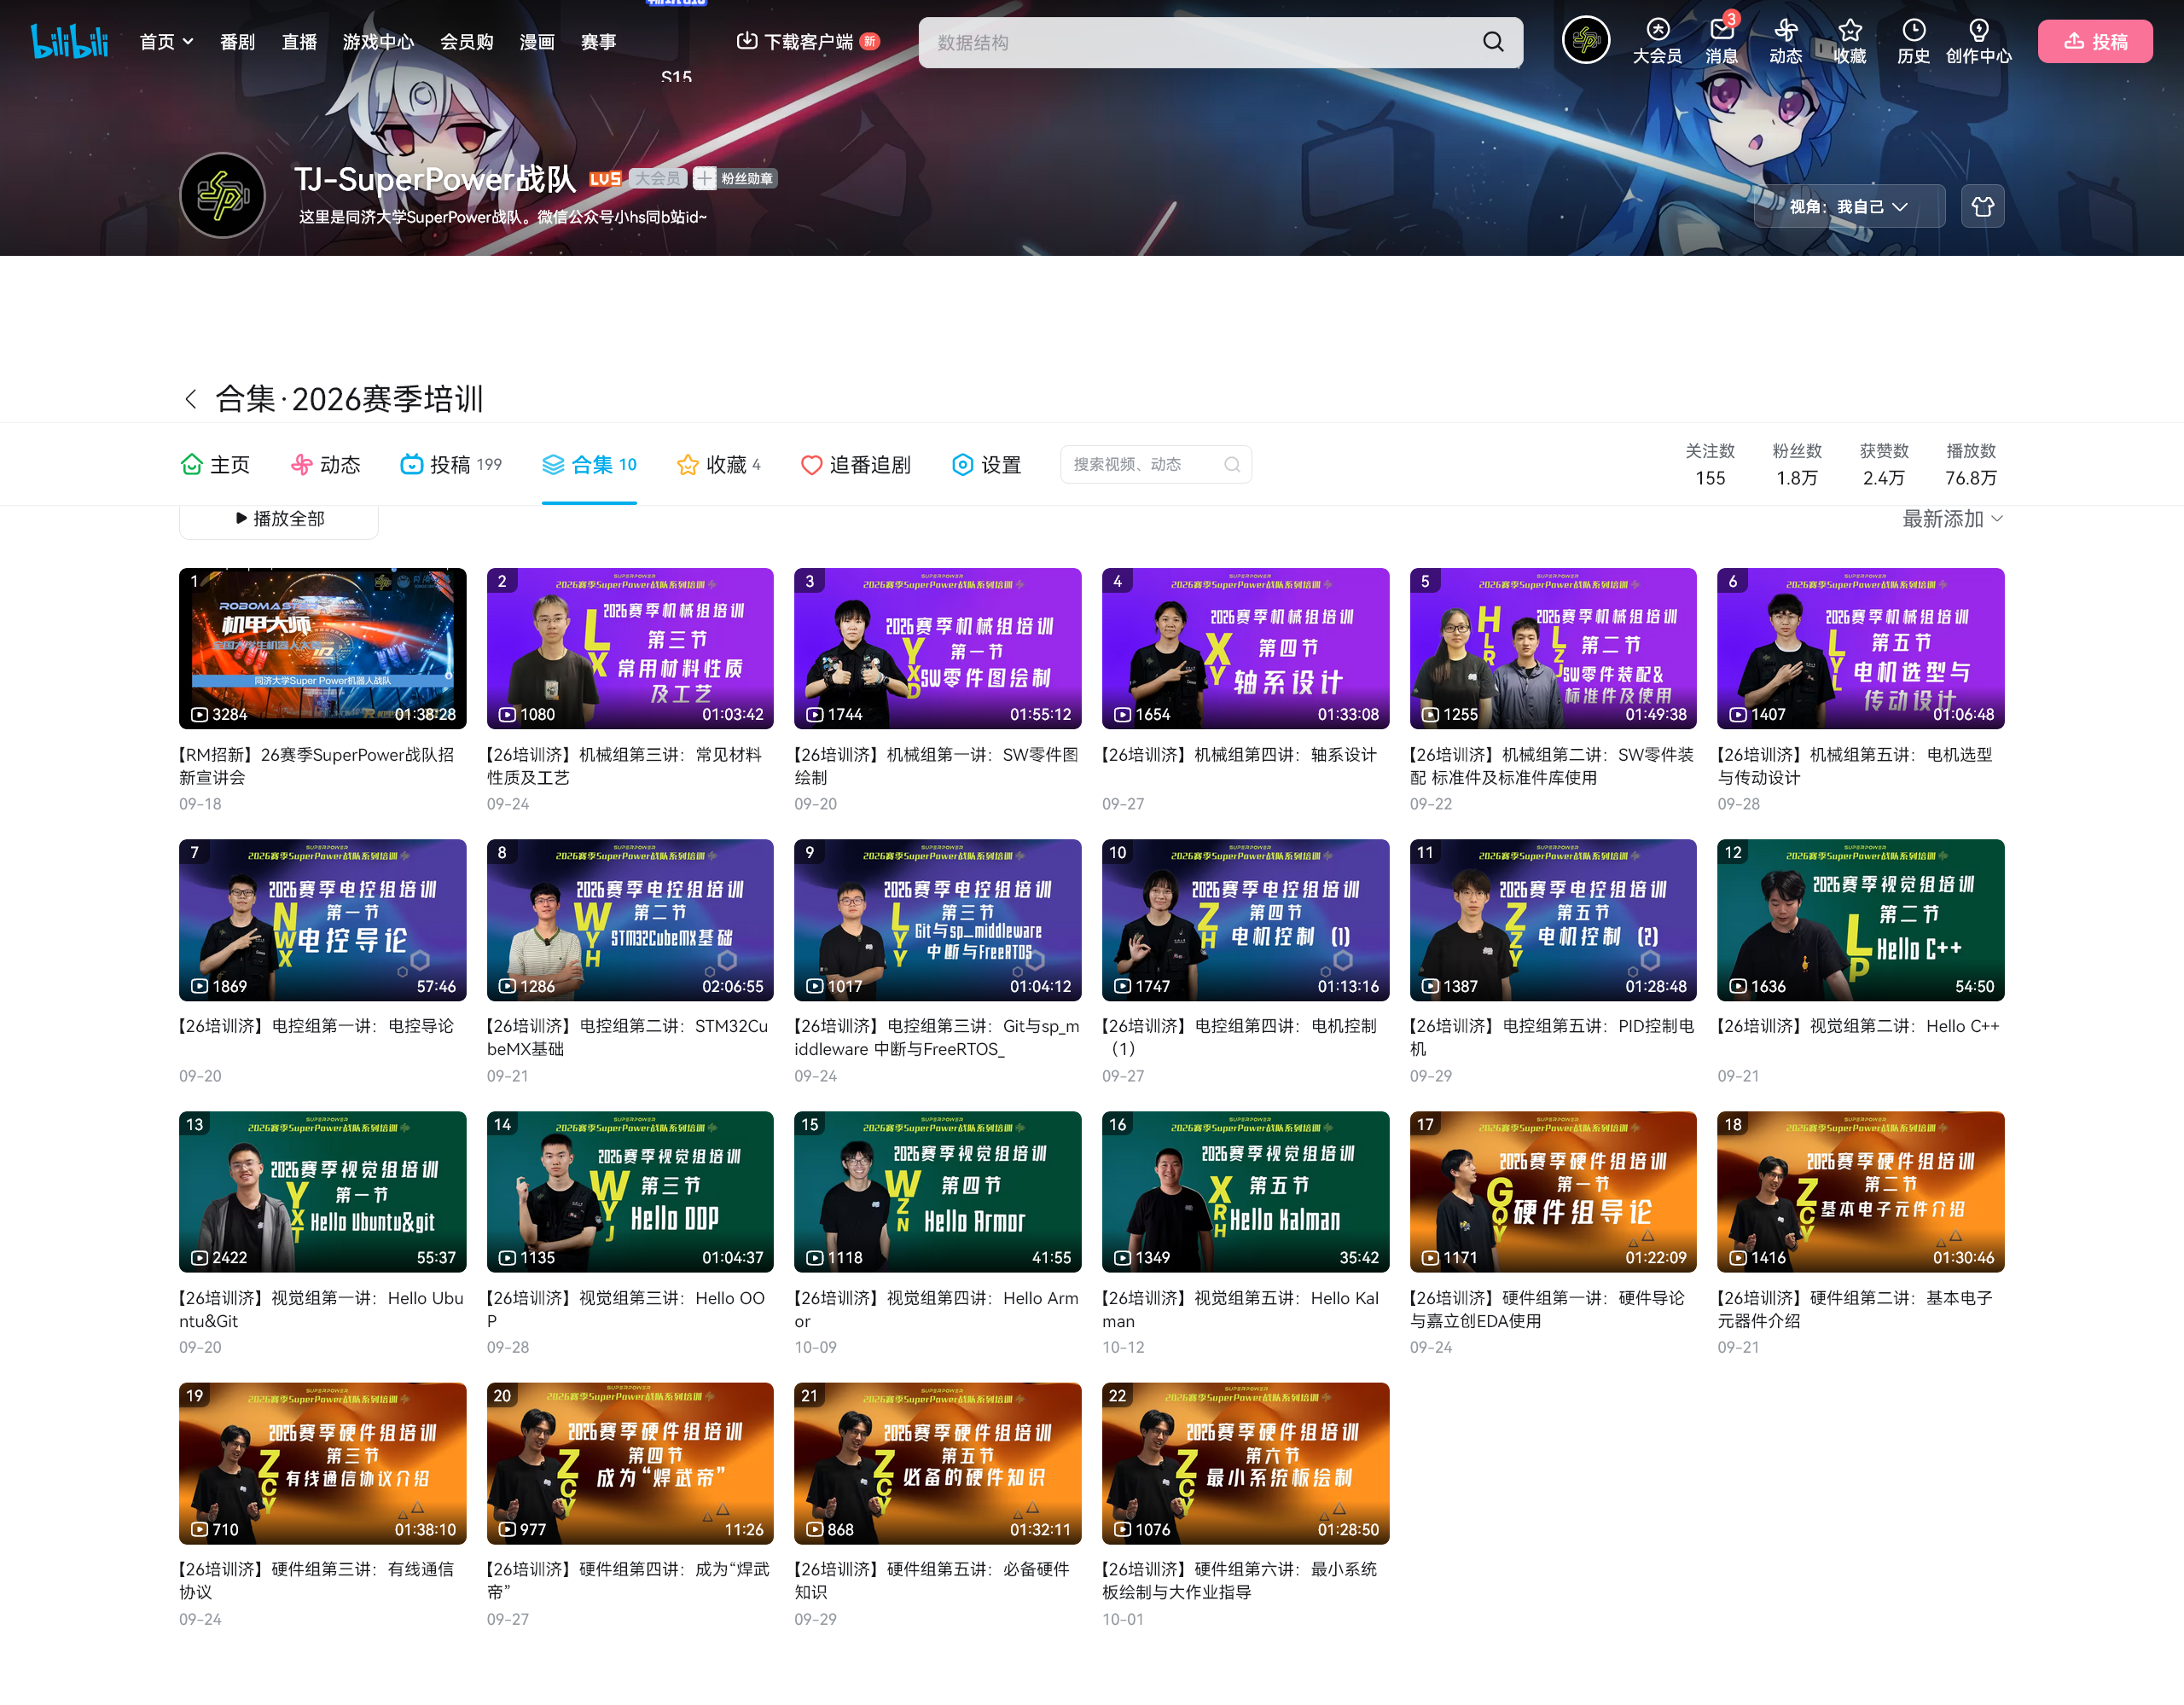Switch to the 主页 tab
This screenshot has width=2184, height=1705.
tap(215, 465)
